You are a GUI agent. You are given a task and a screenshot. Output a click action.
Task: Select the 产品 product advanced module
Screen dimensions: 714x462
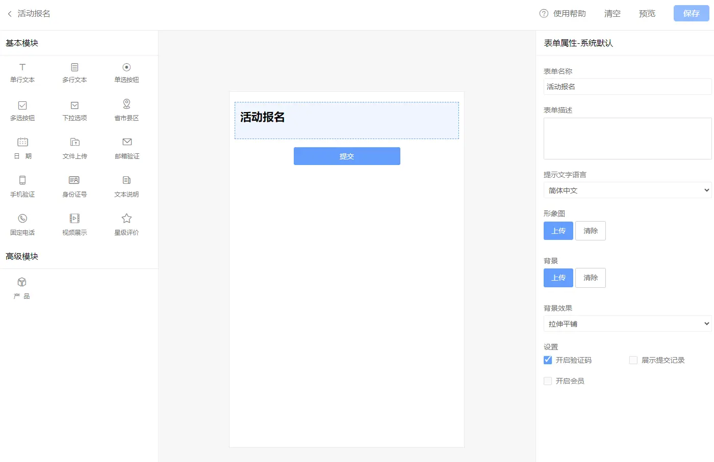tap(22, 288)
